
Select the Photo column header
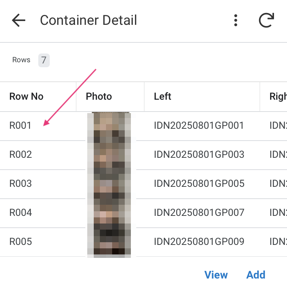click(x=99, y=96)
